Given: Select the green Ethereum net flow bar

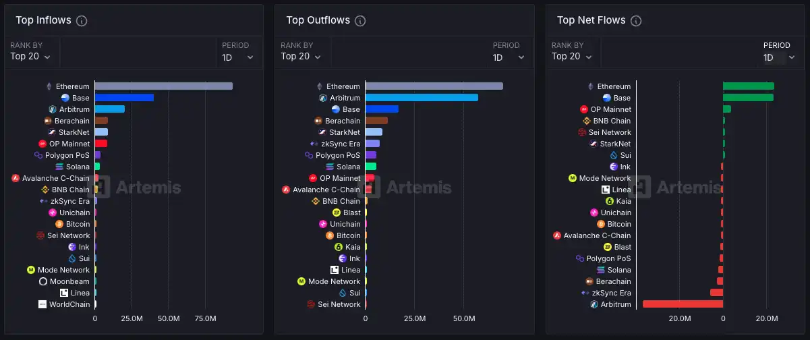Looking at the screenshot, I should click(749, 86).
